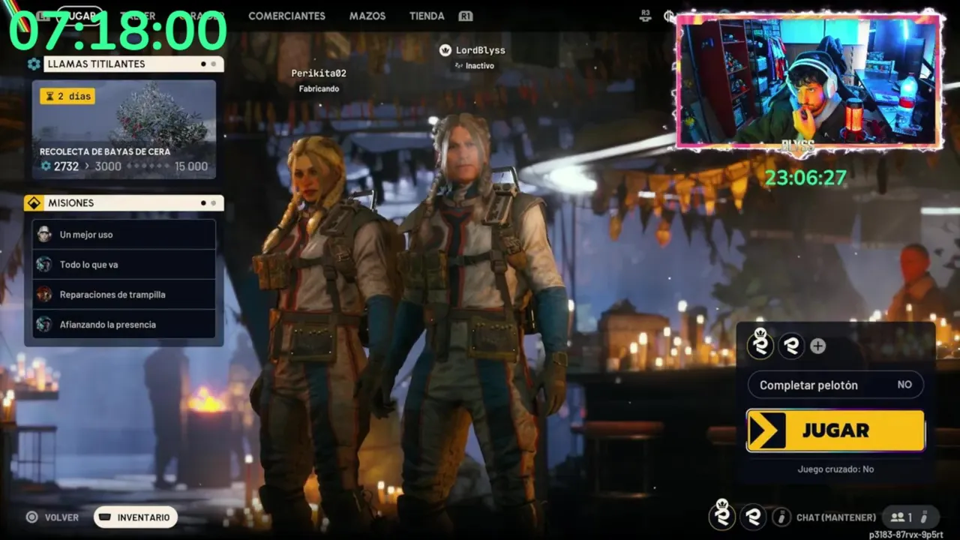960x540 pixels.
Task: Open the TIENDA tab
Action: (x=427, y=16)
